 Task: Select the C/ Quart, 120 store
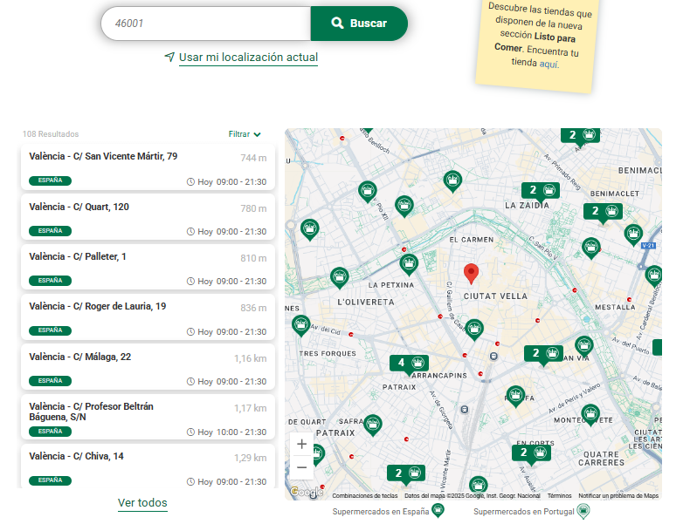click(x=148, y=217)
